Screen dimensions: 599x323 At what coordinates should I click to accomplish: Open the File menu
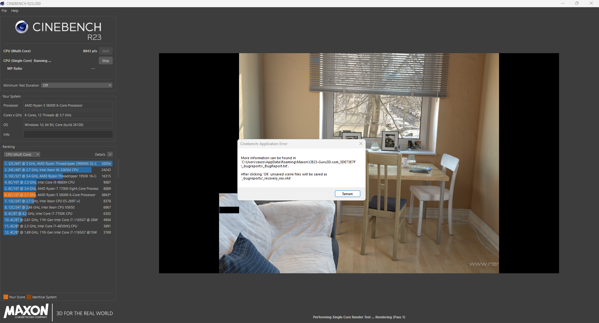[x=4, y=11]
